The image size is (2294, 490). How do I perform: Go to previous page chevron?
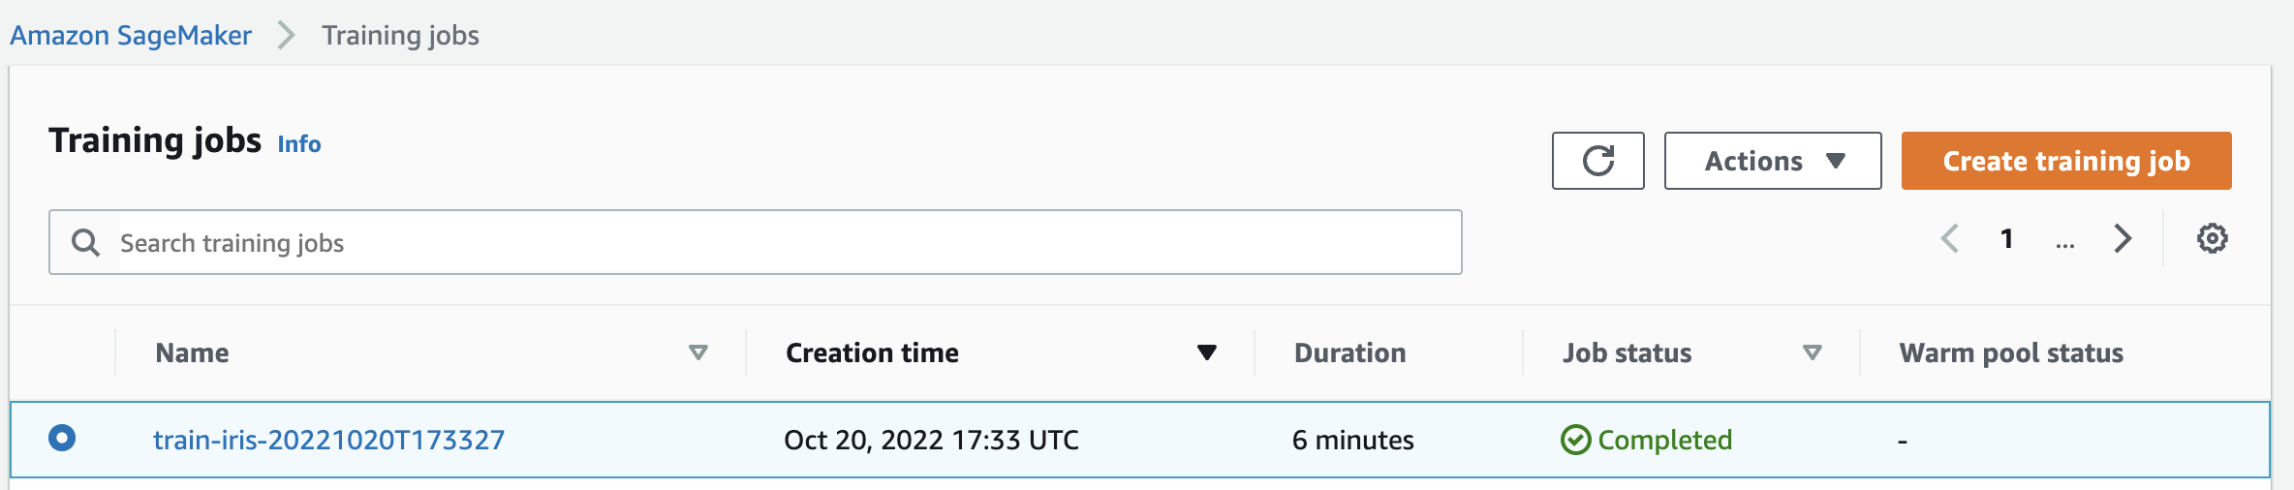pos(1950,238)
